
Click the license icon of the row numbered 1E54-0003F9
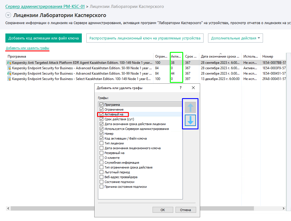coord(9,68)
